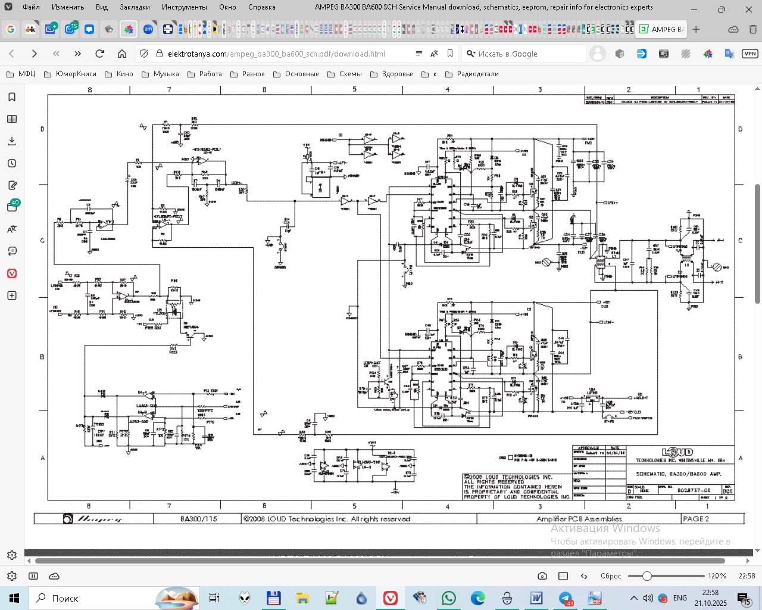Open the Reading List panel
This screenshot has height=610, width=762.
[12, 119]
